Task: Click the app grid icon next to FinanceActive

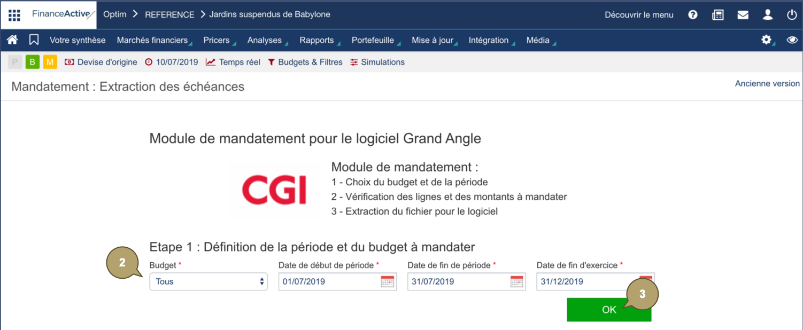Action: click(13, 14)
